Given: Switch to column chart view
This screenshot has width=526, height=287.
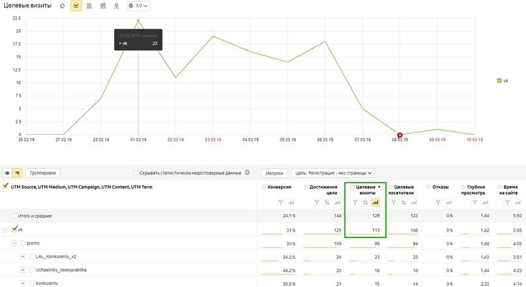Looking at the screenshot, I should pyautogui.click(x=103, y=6).
